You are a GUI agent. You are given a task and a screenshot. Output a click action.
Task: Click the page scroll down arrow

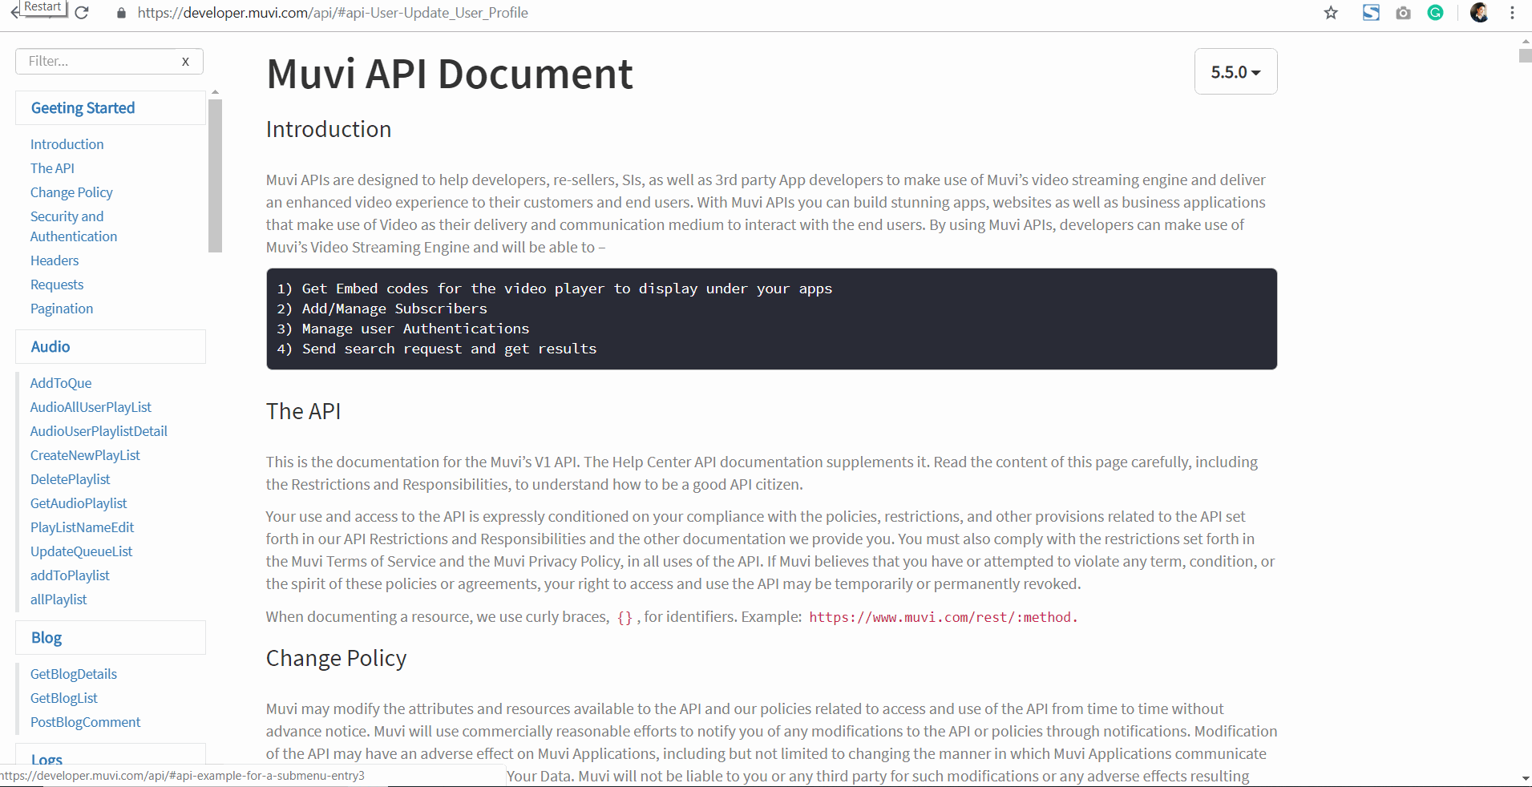[x=1525, y=779]
